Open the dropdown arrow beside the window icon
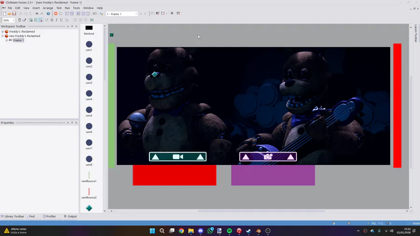The height and width of the screenshot is (236, 420). [x=167, y=14]
